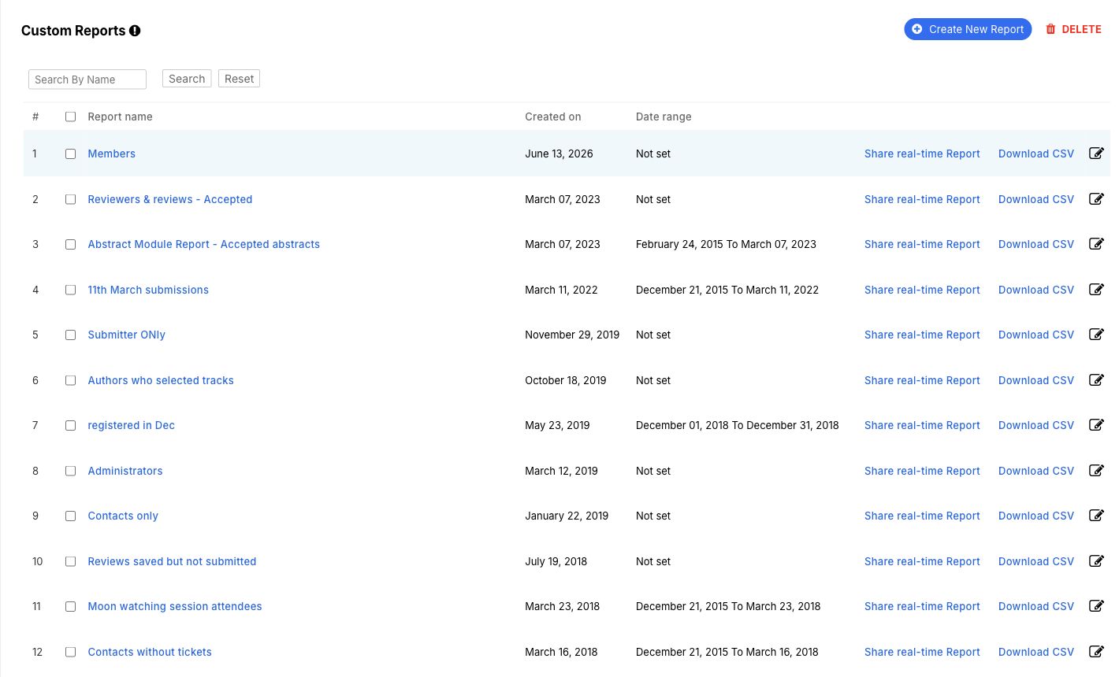The image size is (1119, 677).
Task: Click the 'December 01, 2018 To December 31, 2018' cell
Action: coord(737,425)
